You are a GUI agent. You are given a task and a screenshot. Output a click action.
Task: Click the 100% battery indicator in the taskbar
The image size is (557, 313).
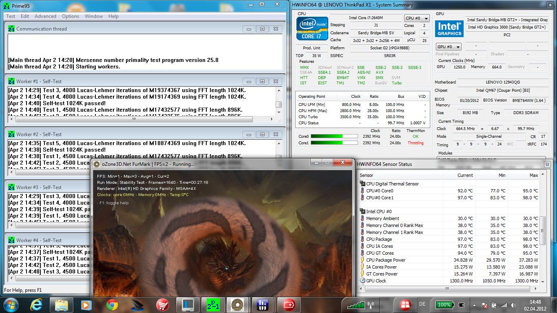[x=444, y=305]
